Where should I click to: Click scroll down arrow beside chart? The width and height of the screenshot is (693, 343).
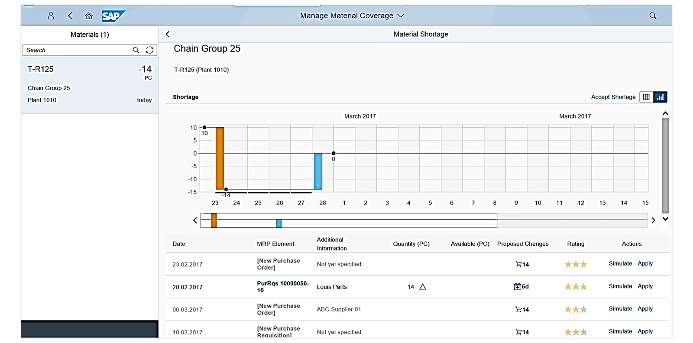coord(665,219)
